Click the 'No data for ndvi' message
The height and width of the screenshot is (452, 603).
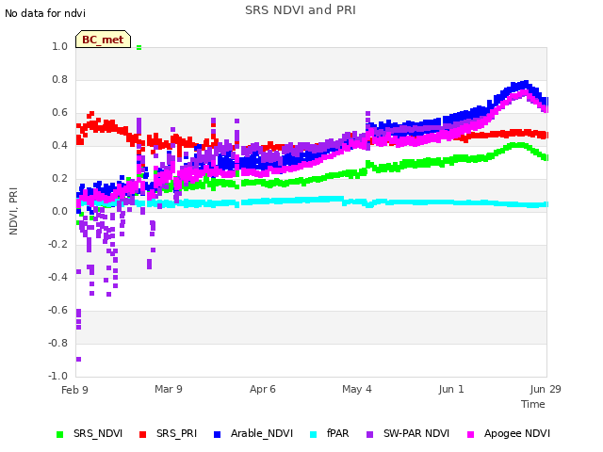click(45, 13)
